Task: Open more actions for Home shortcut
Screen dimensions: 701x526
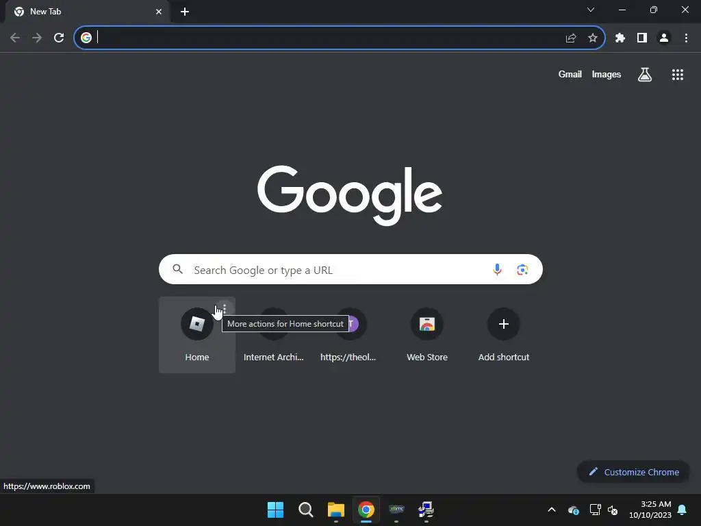Action: coord(225,309)
